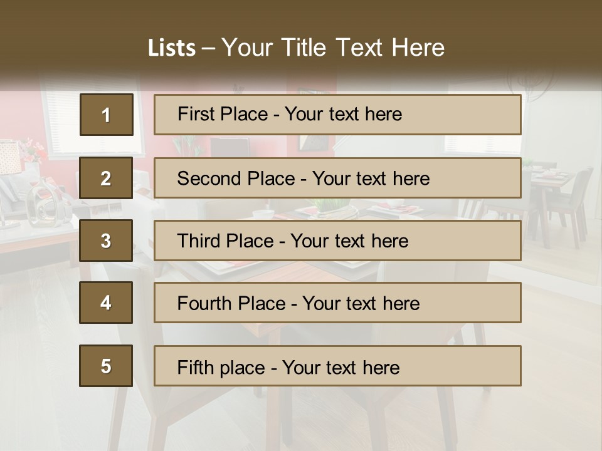Select the First Place text bar
This screenshot has height=451, width=602.
tap(337, 115)
